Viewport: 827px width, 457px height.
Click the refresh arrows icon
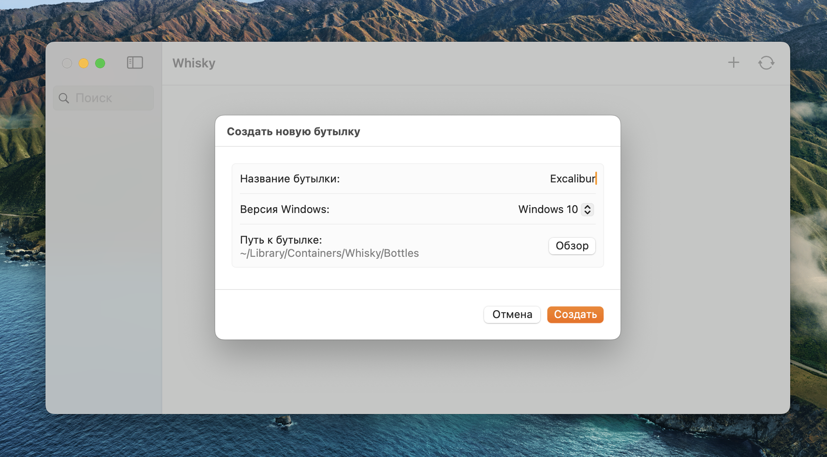(766, 63)
